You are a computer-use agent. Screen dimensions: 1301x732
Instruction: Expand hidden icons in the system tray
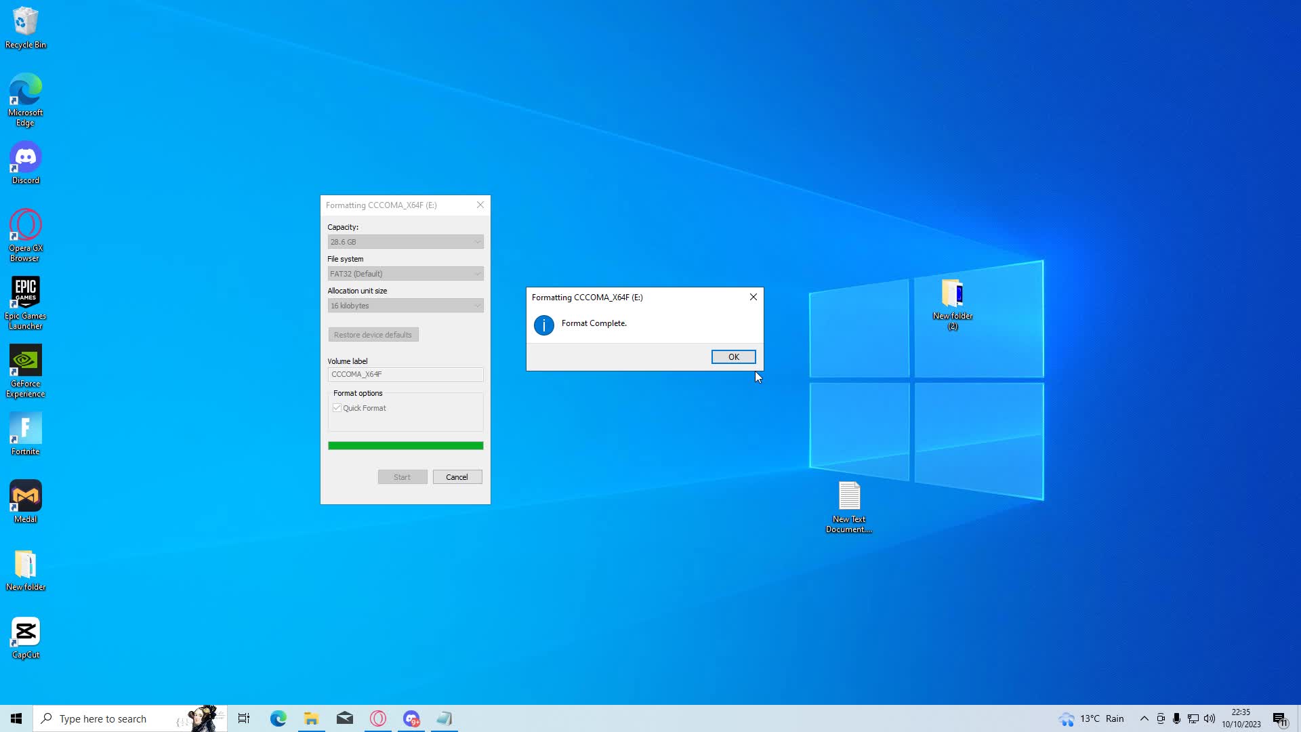1144,718
